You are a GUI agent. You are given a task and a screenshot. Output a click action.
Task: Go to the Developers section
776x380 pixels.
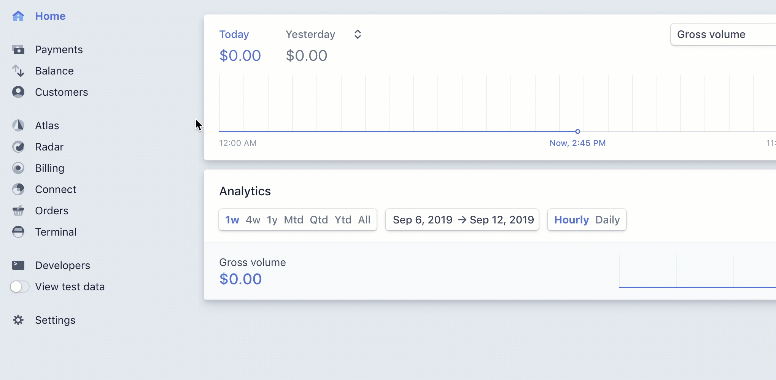pyautogui.click(x=62, y=266)
